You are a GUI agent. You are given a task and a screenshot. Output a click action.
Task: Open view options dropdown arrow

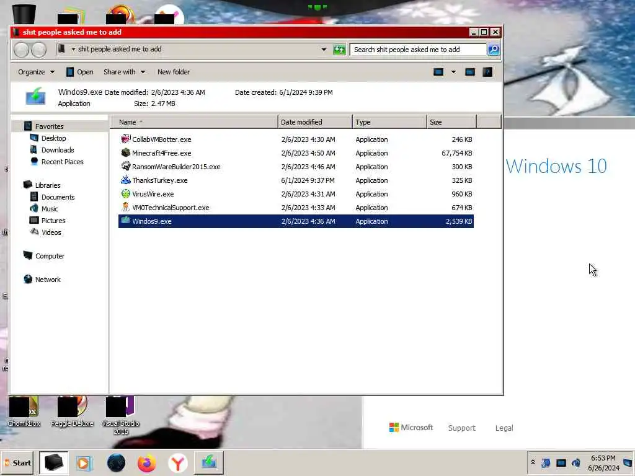click(x=453, y=72)
